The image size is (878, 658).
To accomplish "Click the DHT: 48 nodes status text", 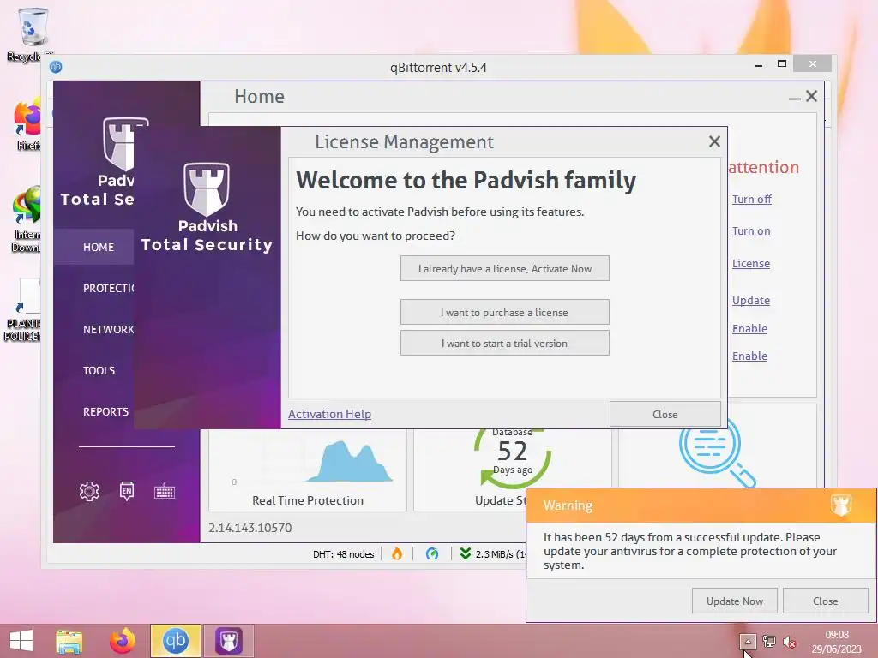I will pos(343,554).
